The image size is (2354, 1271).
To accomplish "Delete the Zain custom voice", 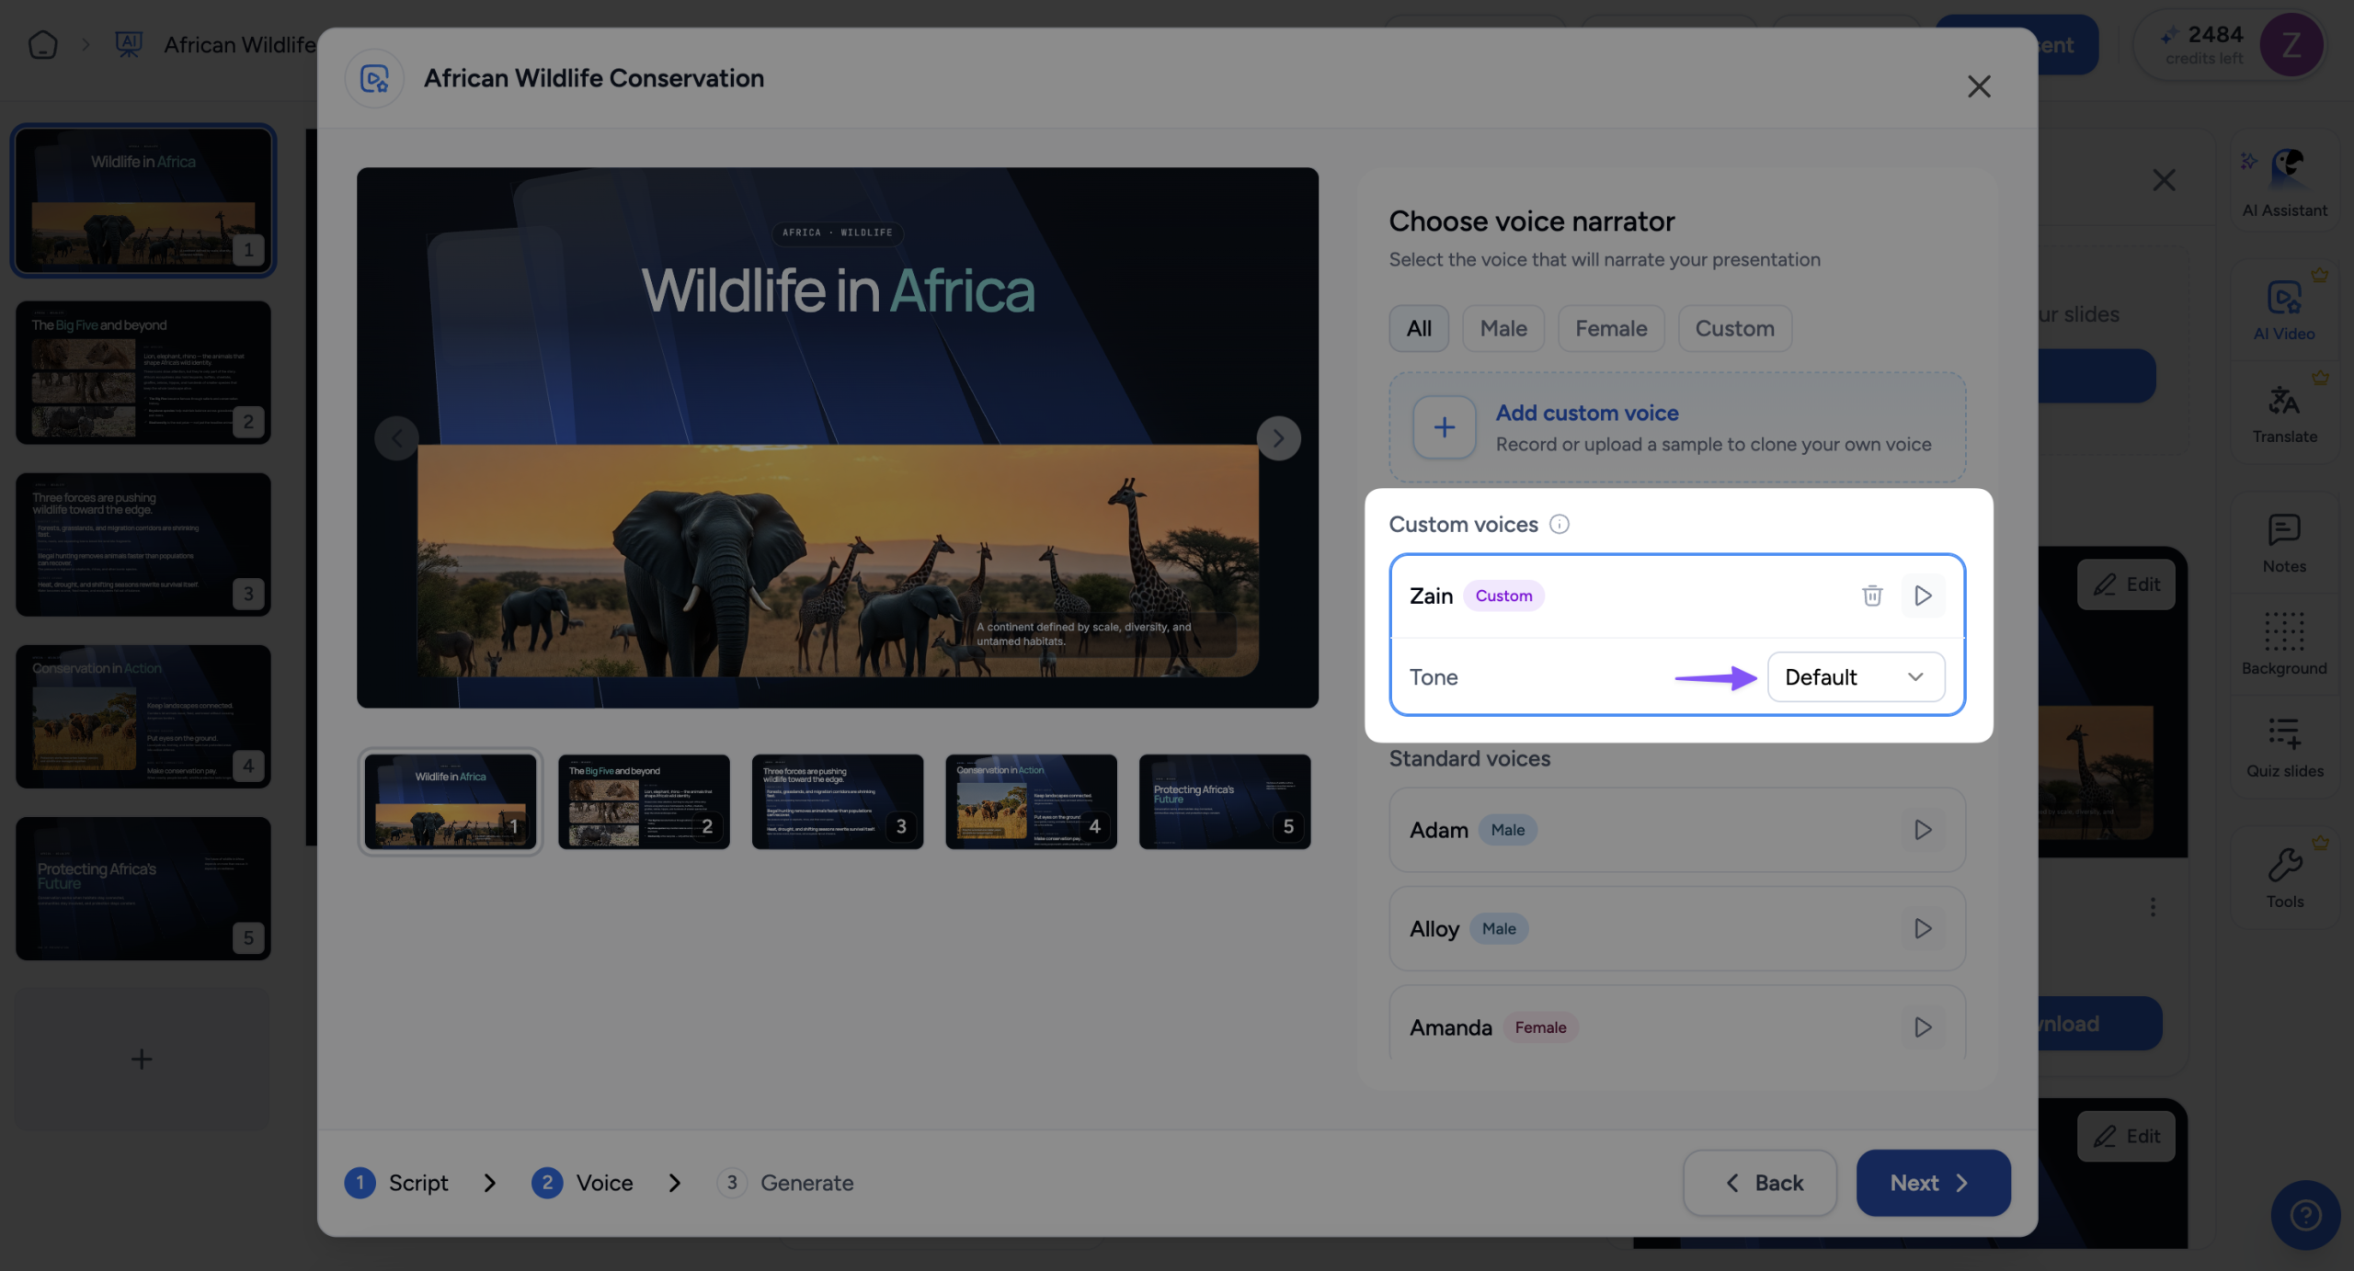I will tap(1871, 596).
